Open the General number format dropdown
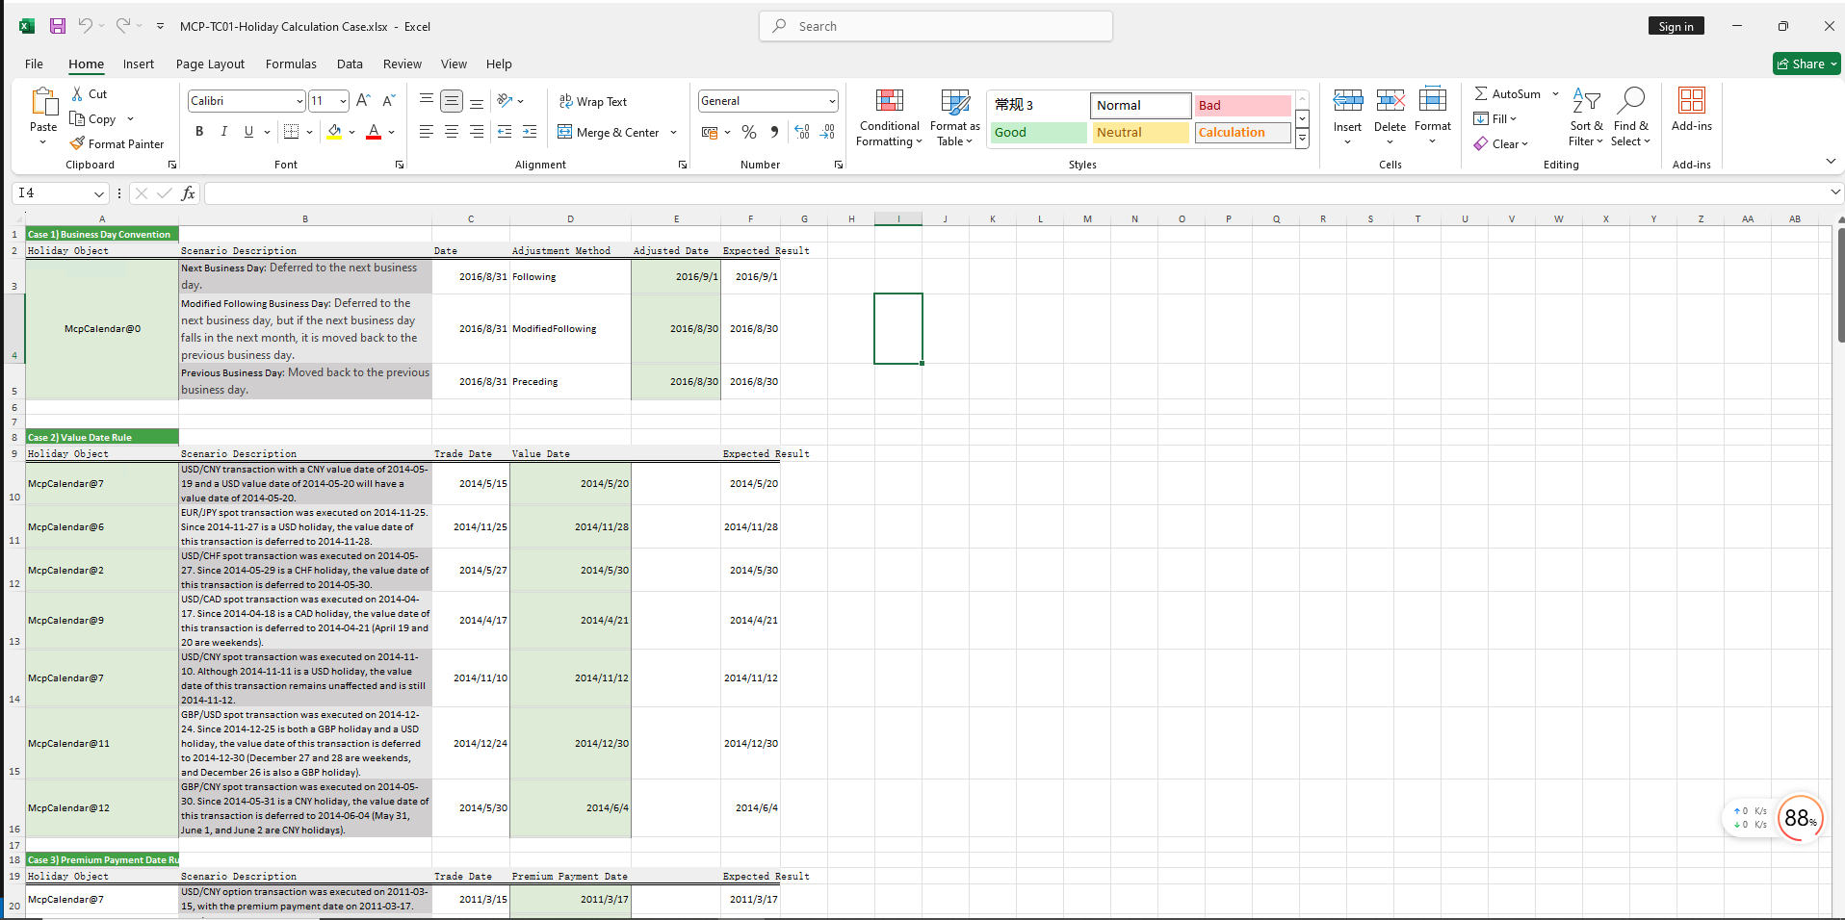Viewport: 1845px width, 920px height. click(x=832, y=101)
